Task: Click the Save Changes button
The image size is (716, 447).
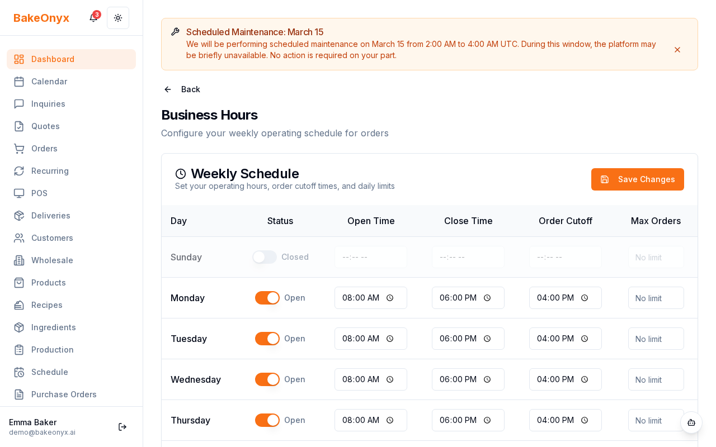Action: coord(638,179)
